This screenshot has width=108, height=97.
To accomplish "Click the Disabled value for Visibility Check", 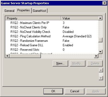I will (x=68, y=32).
